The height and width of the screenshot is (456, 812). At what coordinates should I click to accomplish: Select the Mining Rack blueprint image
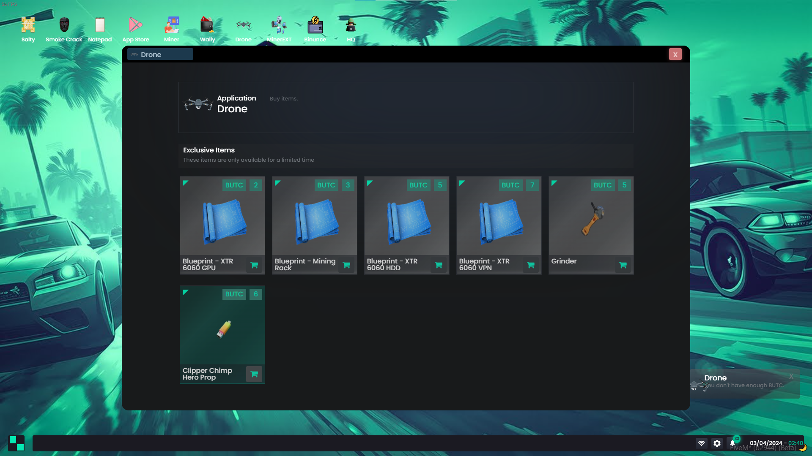coord(316,222)
